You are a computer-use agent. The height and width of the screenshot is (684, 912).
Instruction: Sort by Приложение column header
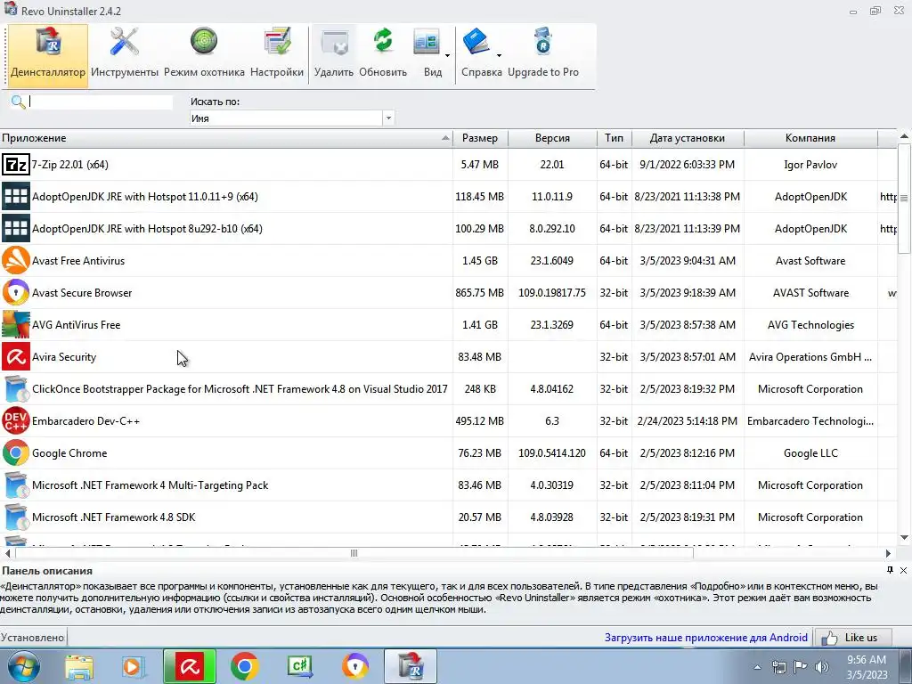[226, 138]
